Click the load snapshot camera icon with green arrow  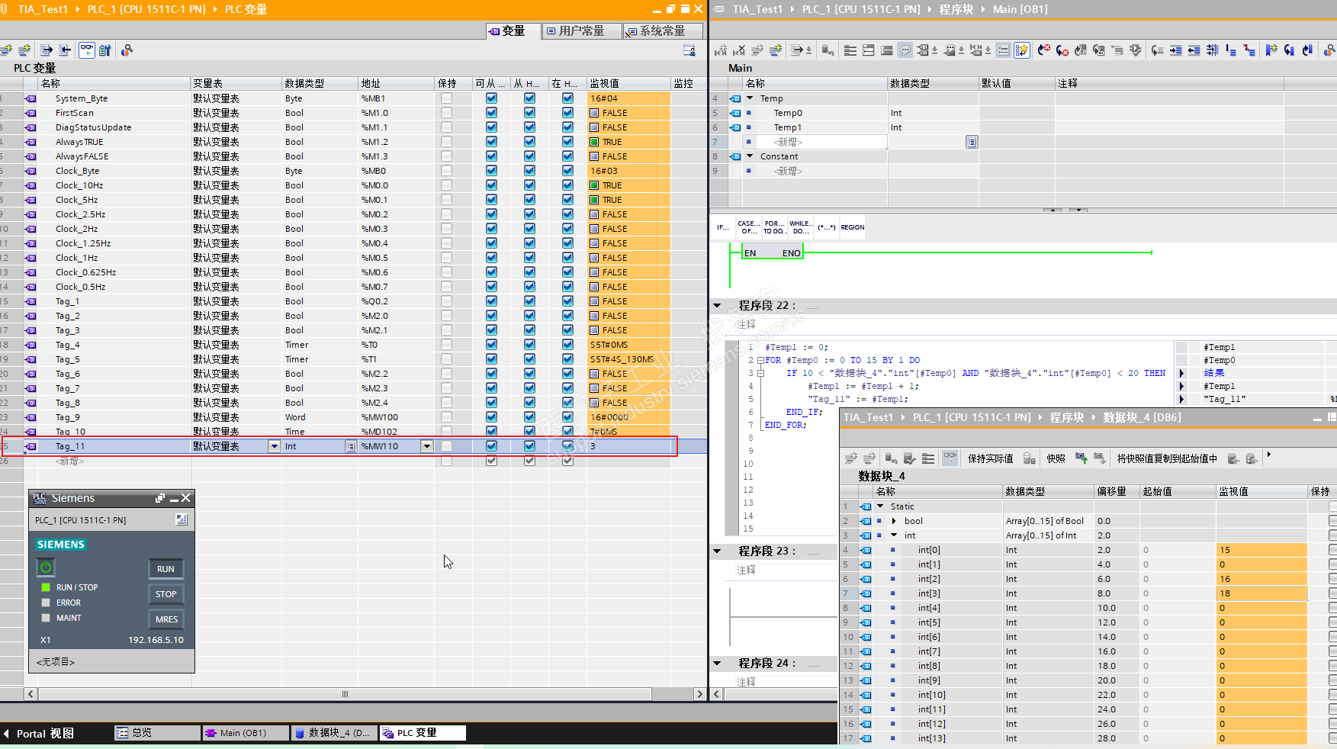point(1081,458)
